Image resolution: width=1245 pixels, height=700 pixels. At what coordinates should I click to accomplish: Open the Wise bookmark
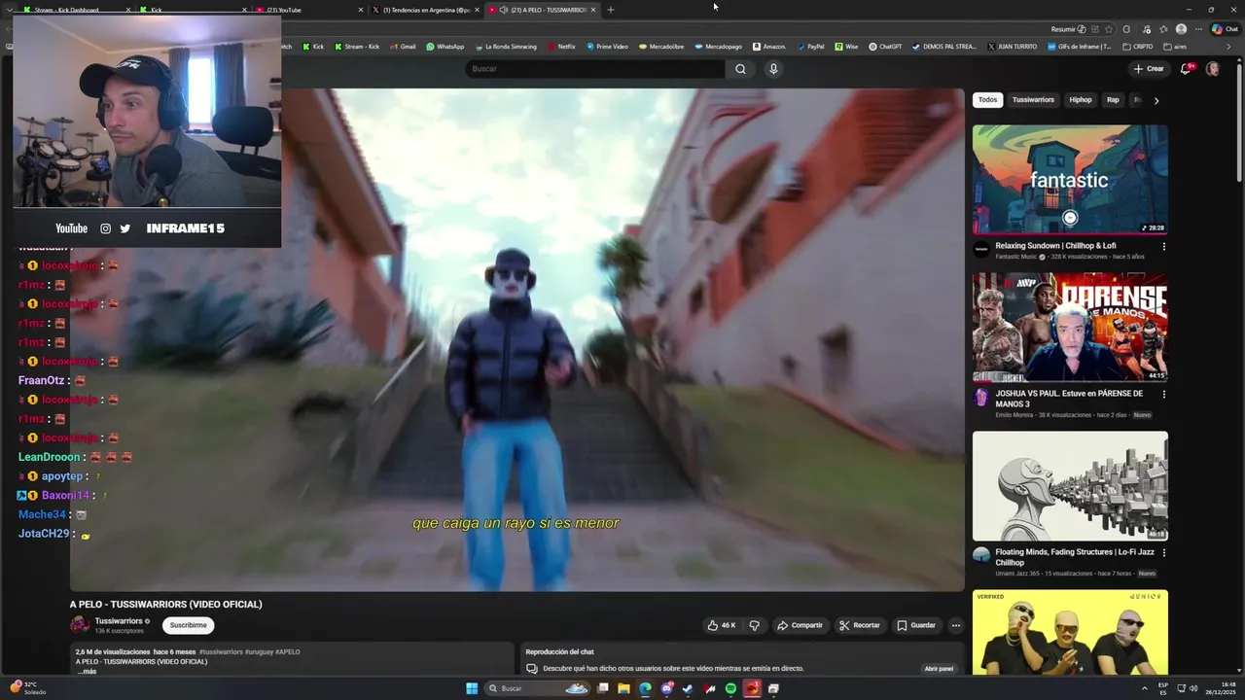[846, 47]
